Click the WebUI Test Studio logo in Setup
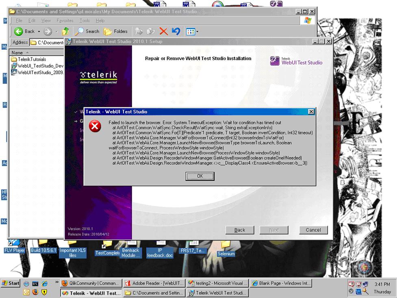The width and height of the screenshot is (397, 298). click(x=296, y=61)
